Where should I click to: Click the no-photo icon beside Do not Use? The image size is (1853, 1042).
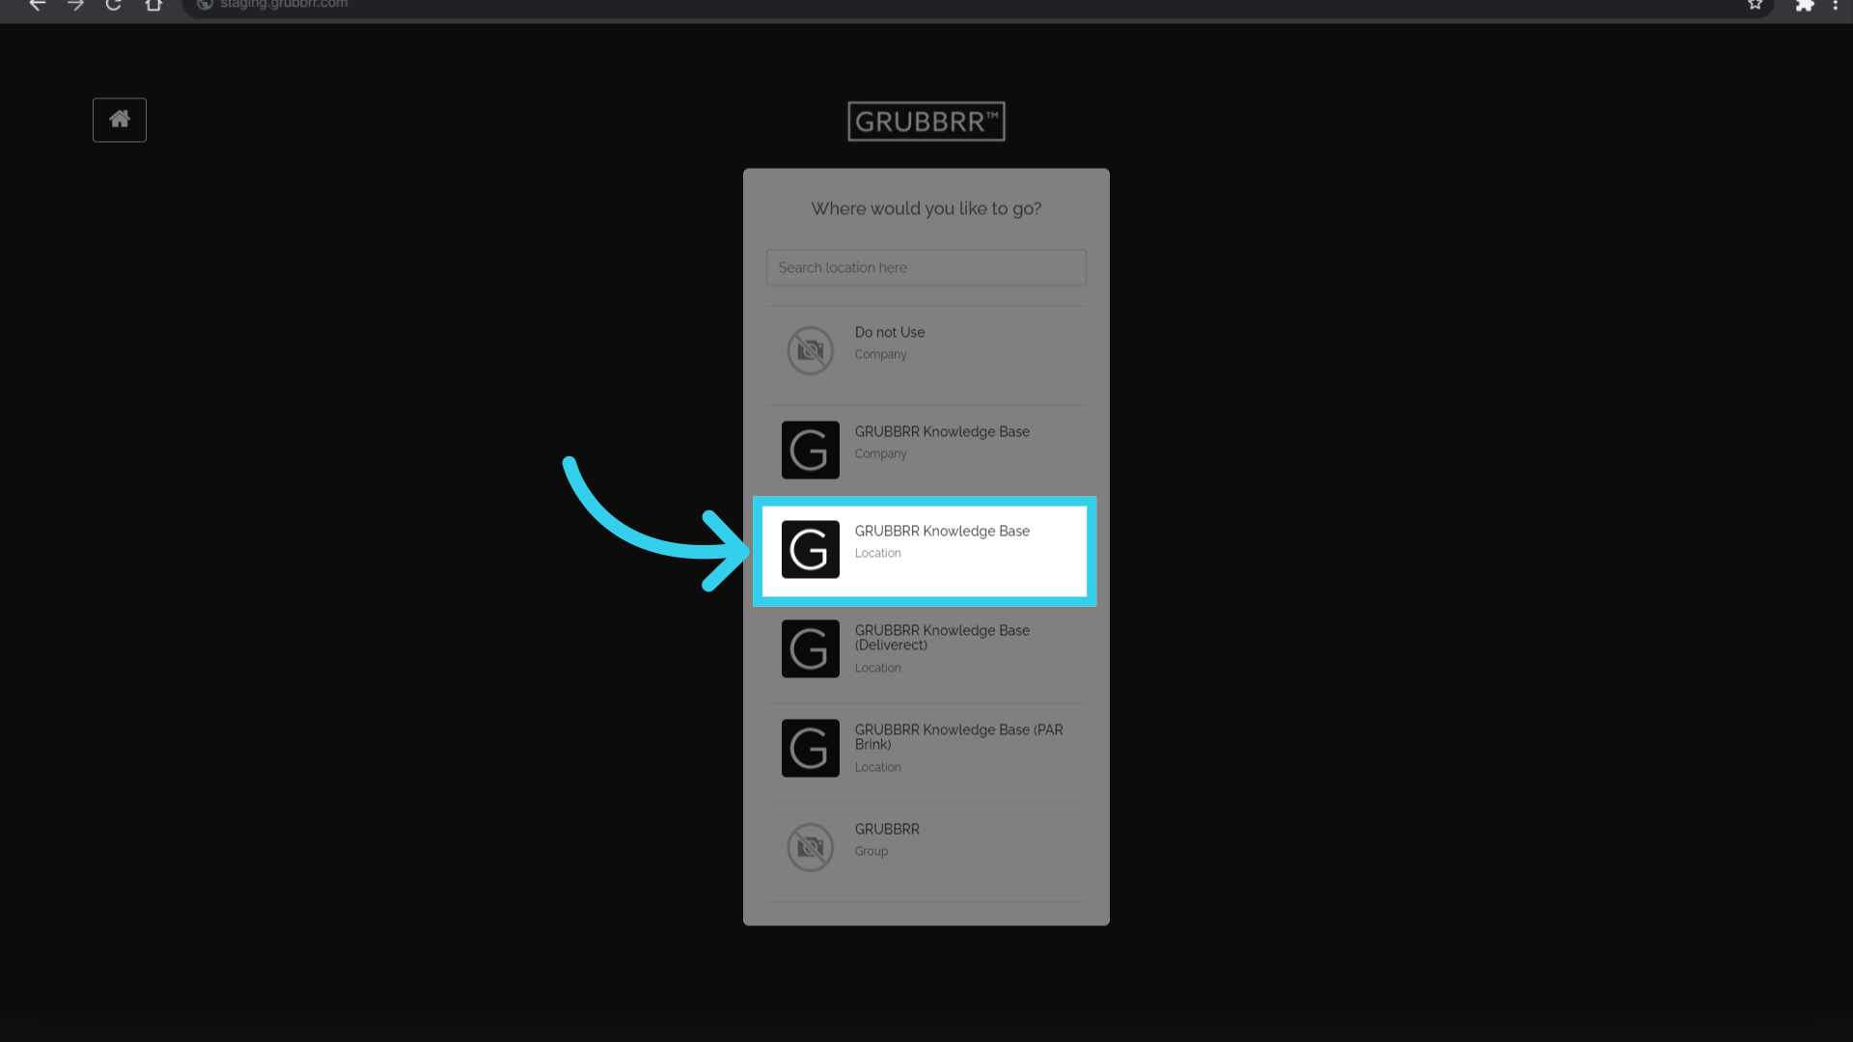click(x=811, y=350)
